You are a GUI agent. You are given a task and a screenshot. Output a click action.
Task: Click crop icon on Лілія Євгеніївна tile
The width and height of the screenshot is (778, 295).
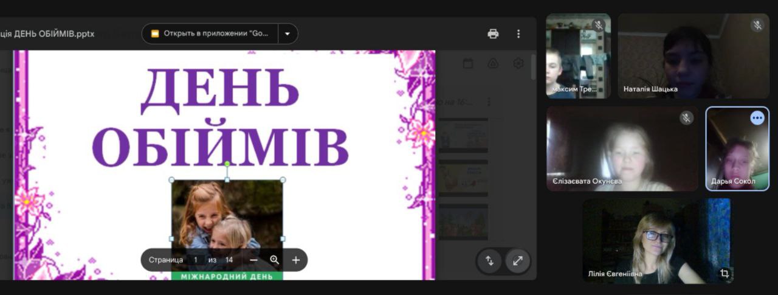725,274
